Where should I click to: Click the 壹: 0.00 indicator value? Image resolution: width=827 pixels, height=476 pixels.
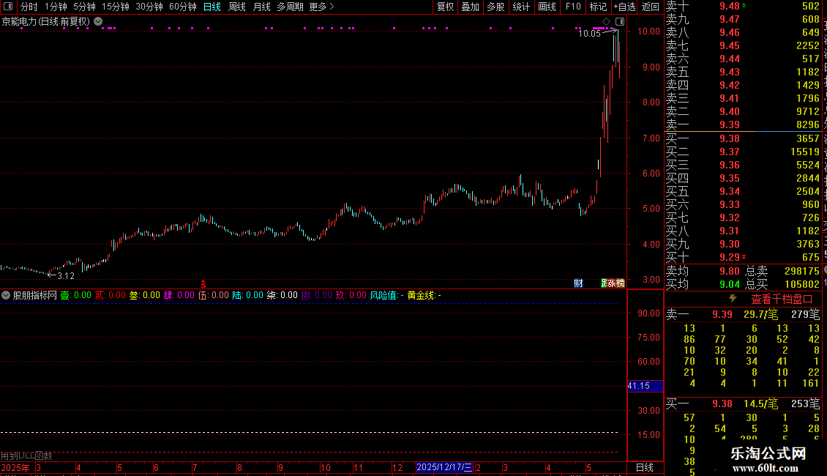75,295
